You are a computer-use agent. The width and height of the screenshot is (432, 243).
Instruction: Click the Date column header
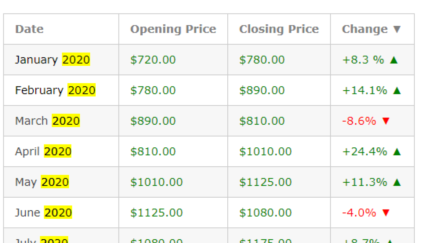coord(29,29)
